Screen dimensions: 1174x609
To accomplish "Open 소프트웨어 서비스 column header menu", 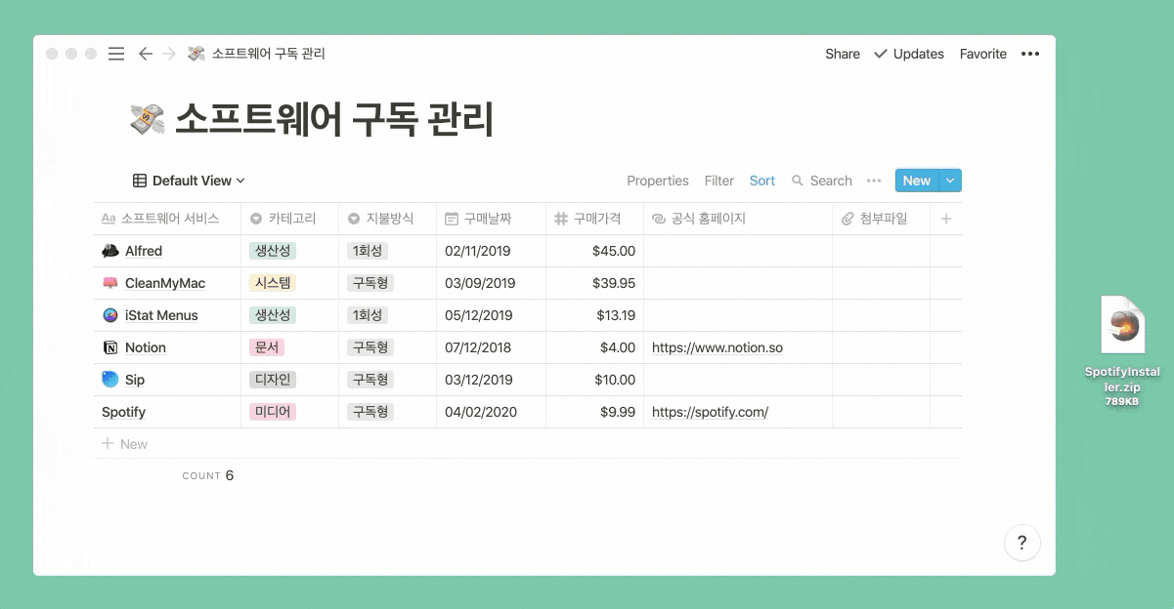I will 167,219.
